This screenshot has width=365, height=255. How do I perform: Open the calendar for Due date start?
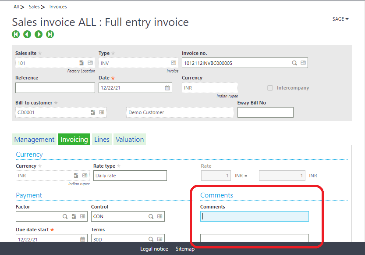pos(82,240)
